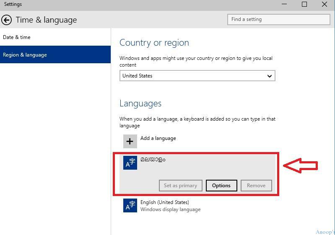Click the Time & language page title
335x235 pixels.
[x=46, y=20]
